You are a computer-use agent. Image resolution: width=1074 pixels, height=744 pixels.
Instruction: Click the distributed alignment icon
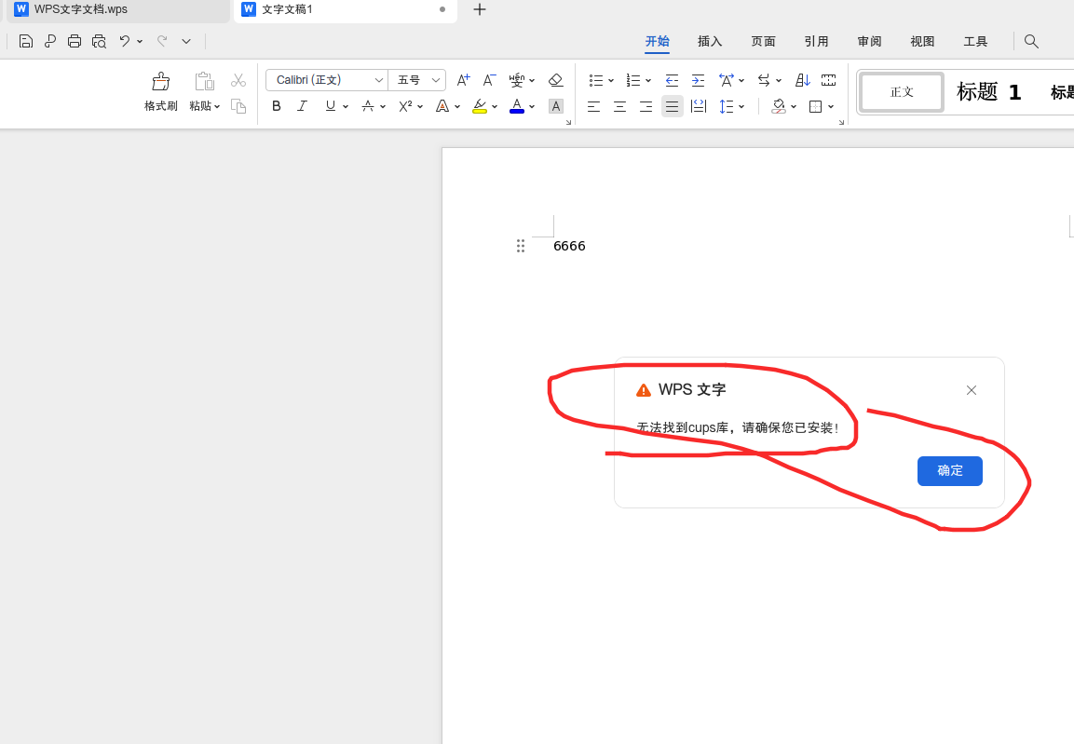(x=699, y=106)
